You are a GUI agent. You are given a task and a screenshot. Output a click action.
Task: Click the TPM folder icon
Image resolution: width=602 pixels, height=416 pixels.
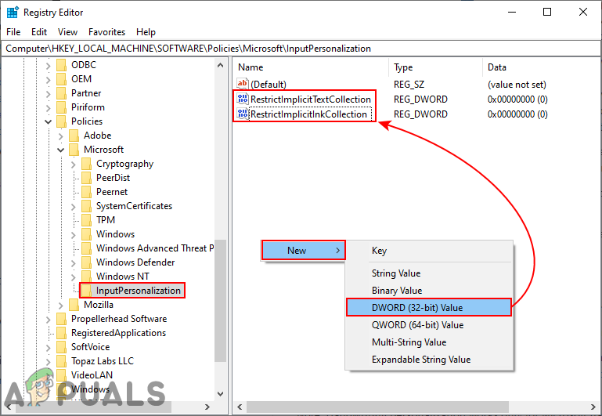(x=86, y=220)
